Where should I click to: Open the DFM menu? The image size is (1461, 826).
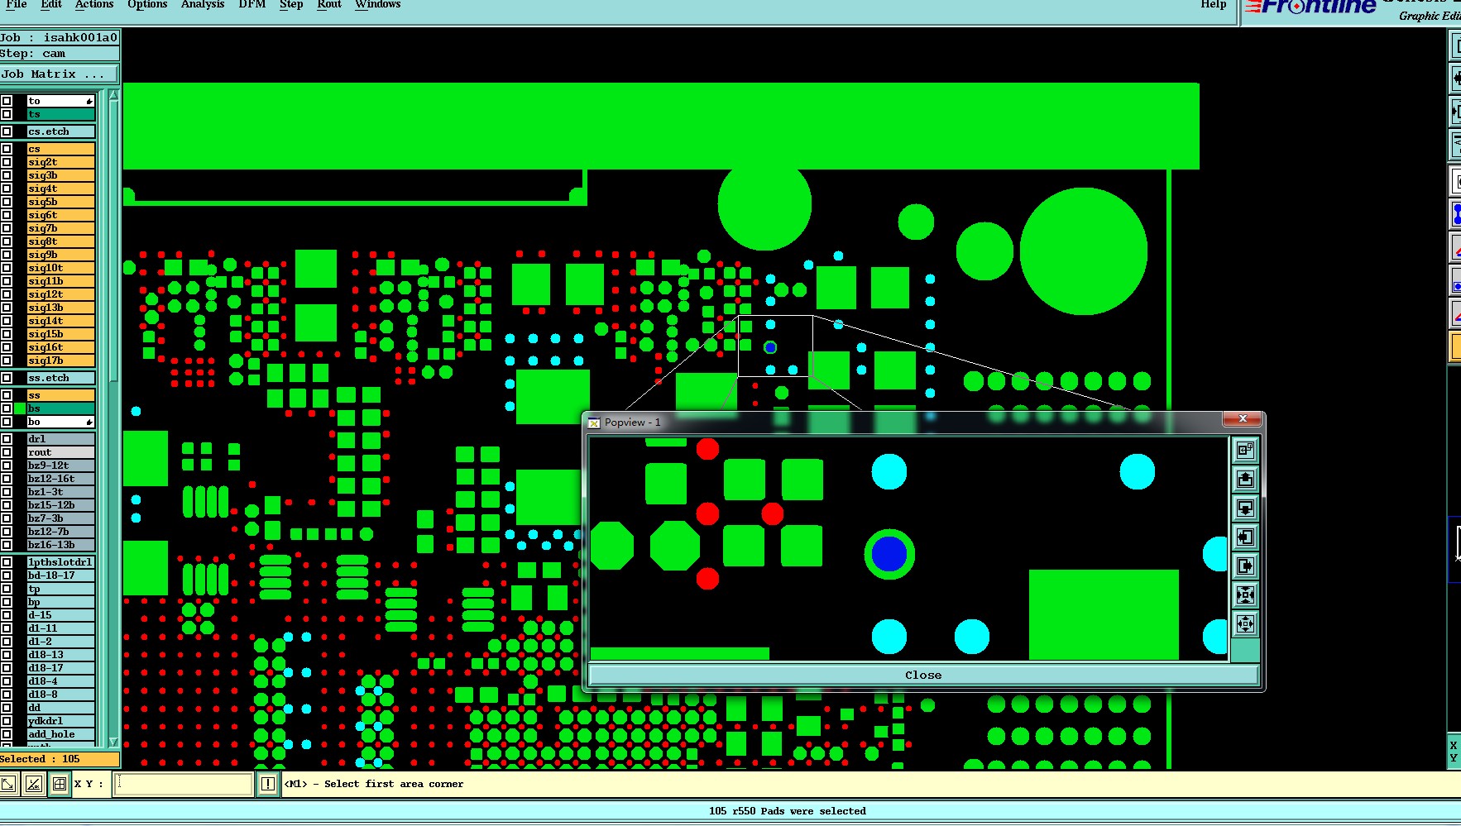coord(252,4)
